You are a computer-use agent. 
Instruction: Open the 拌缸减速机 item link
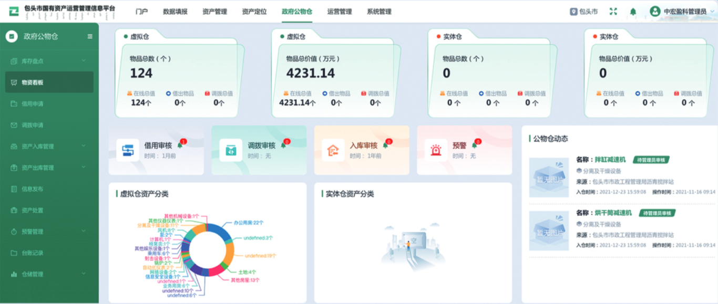(610, 160)
